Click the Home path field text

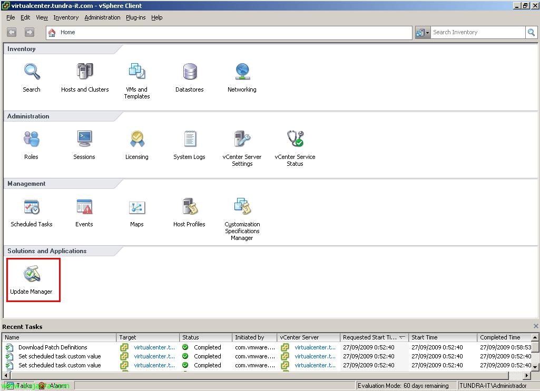tap(67, 32)
